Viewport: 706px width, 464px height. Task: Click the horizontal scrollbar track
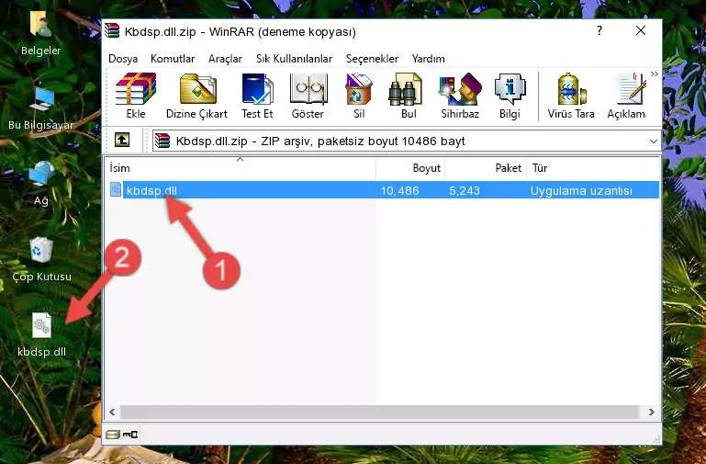click(x=379, y=412)
